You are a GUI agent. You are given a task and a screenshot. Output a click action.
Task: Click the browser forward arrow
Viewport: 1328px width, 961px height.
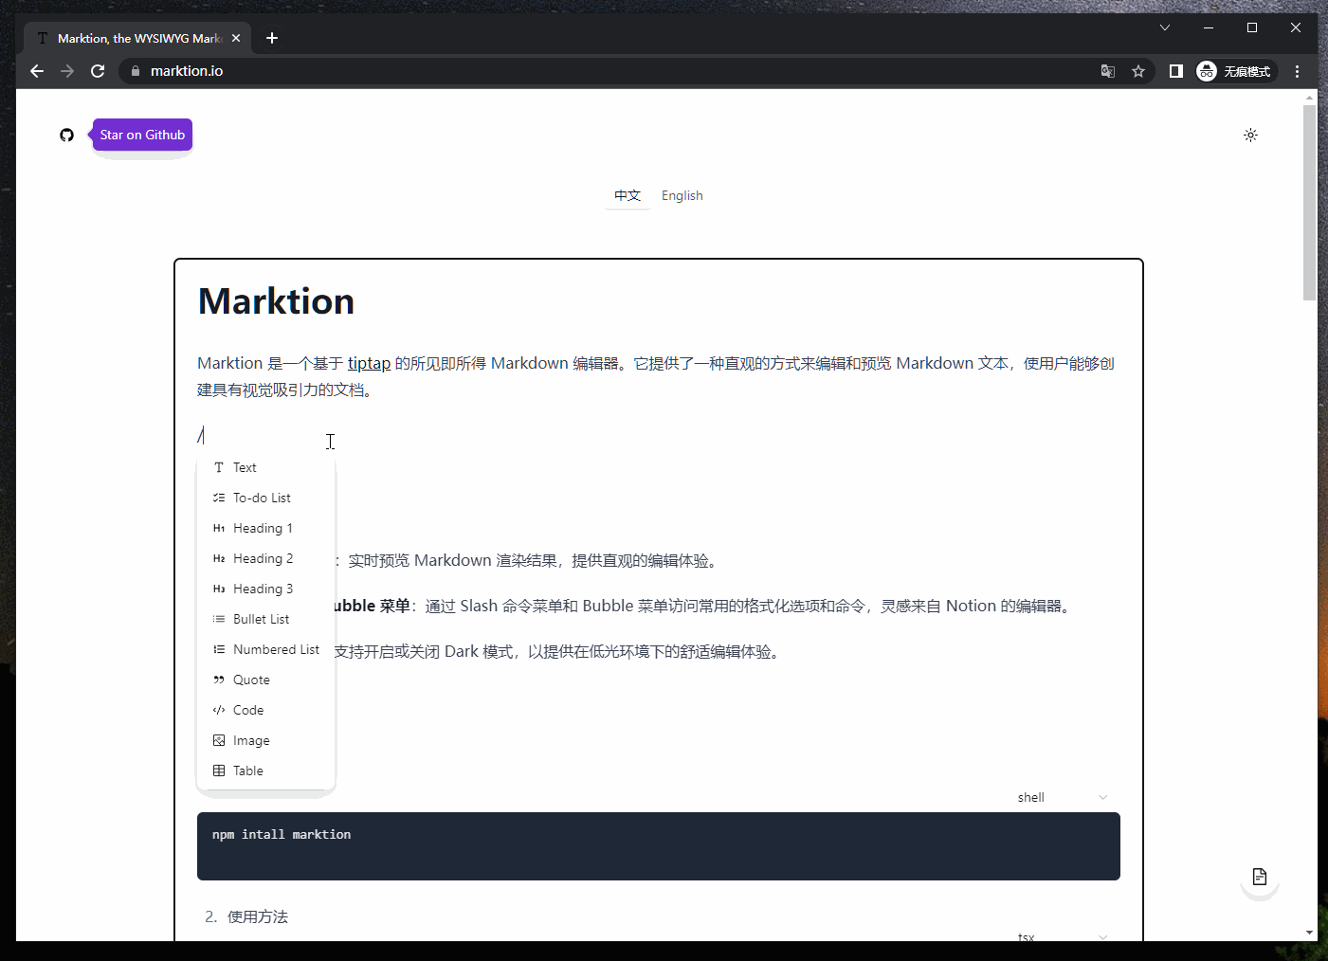click(67, 71)
